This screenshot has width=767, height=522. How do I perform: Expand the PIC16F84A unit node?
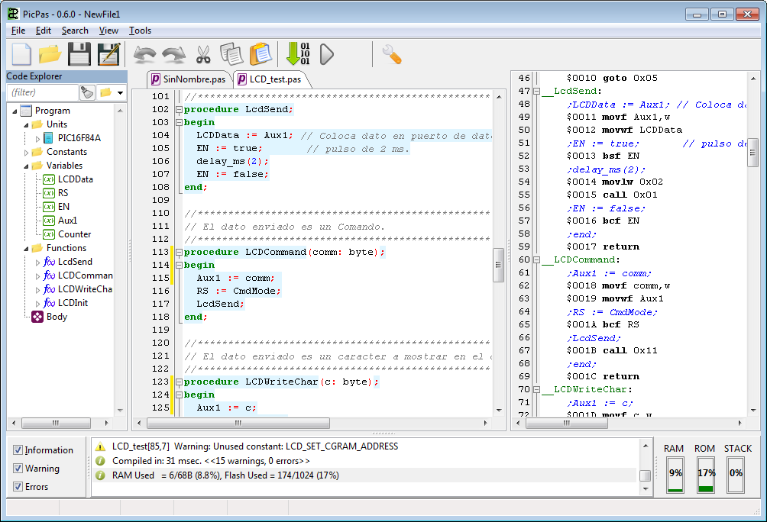pos(38,138)
